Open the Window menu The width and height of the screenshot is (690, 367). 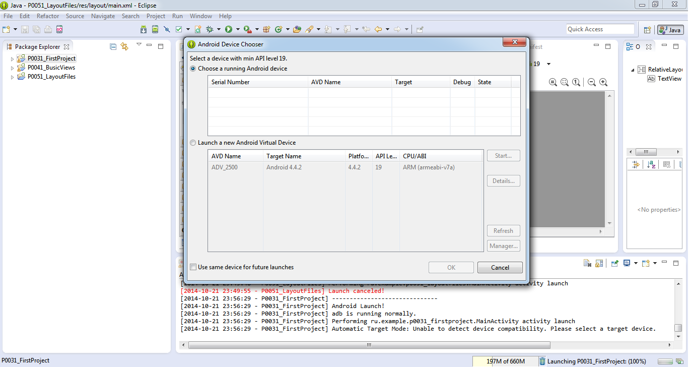(201, 16)
